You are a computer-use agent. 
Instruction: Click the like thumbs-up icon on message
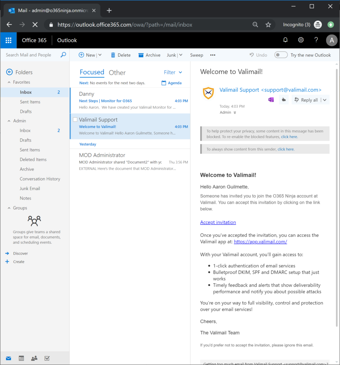click(x=284, y=100)
